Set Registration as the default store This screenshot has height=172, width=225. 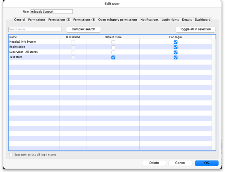[x=113, y=47]
